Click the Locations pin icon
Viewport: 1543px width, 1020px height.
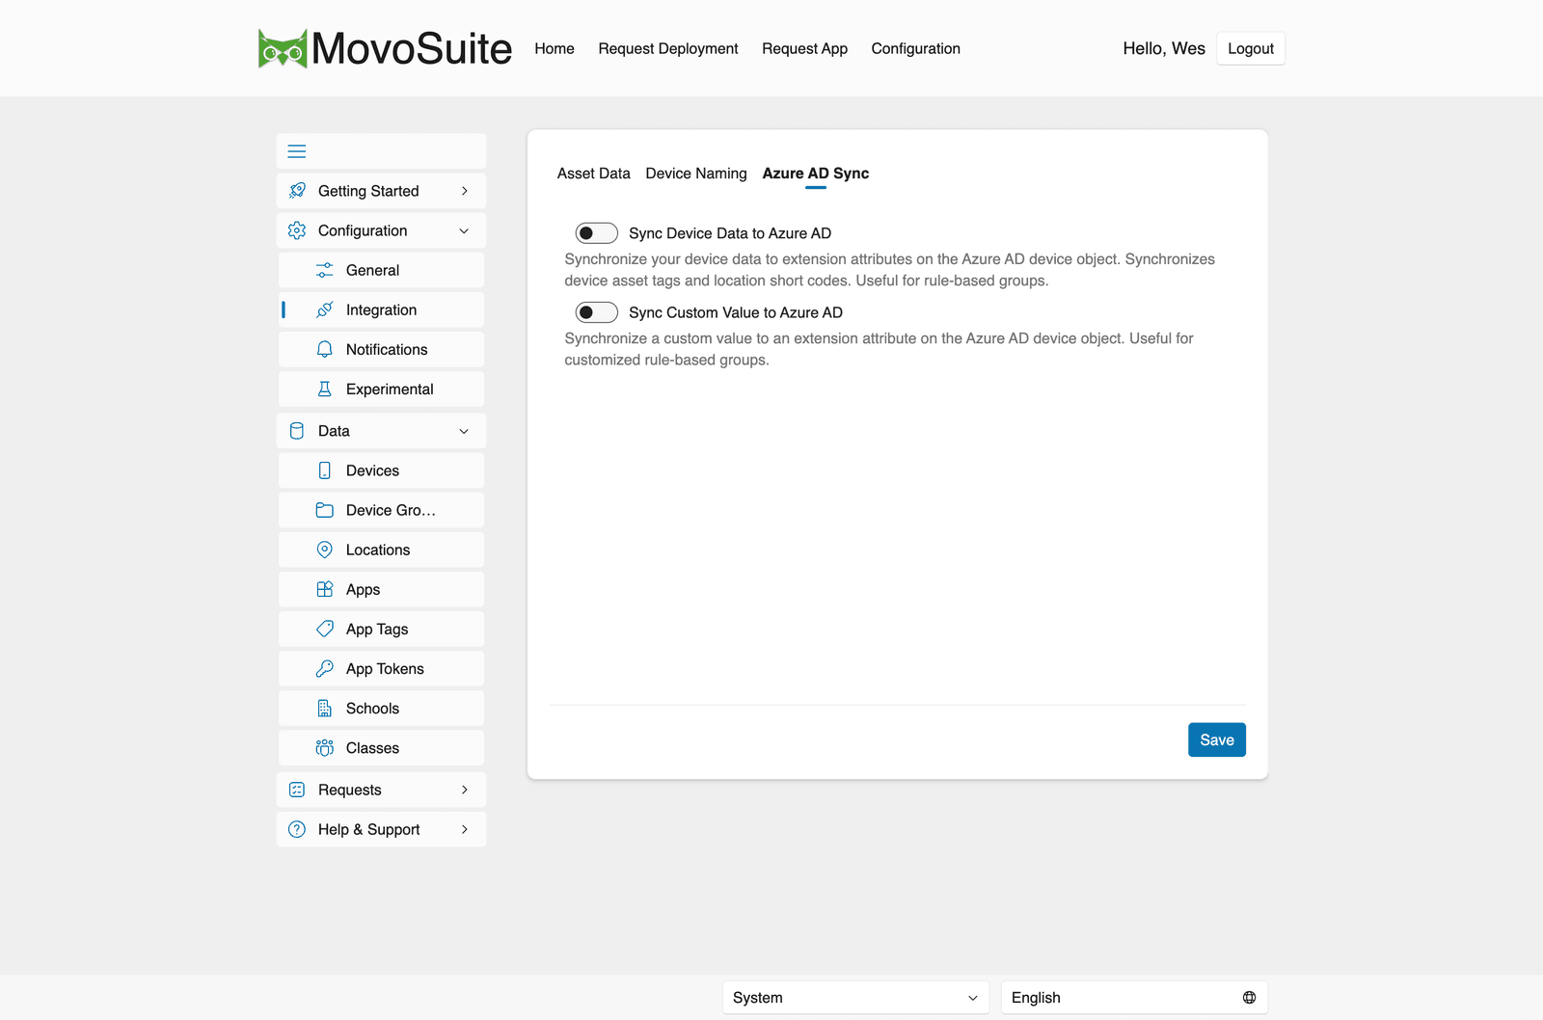[325, 550]
